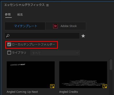This screenshot has height=95, width=114.
Task: Click the エッセンシャルグラフィックス panel title
Action: pyautogui.click(x=24, y=5)
